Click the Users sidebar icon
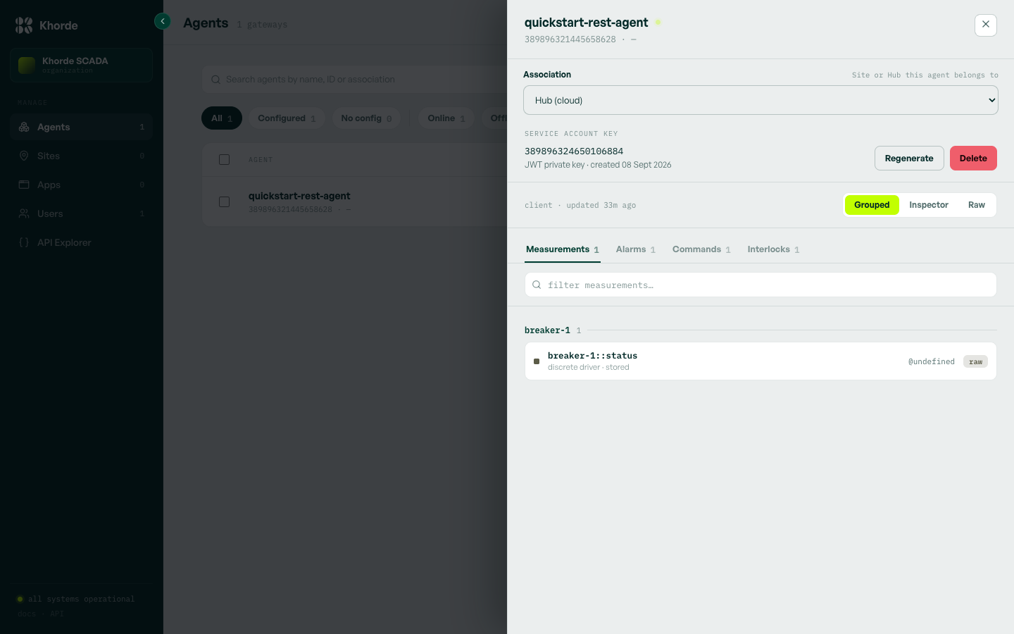The image size is (1014, 634). [24, 213]
